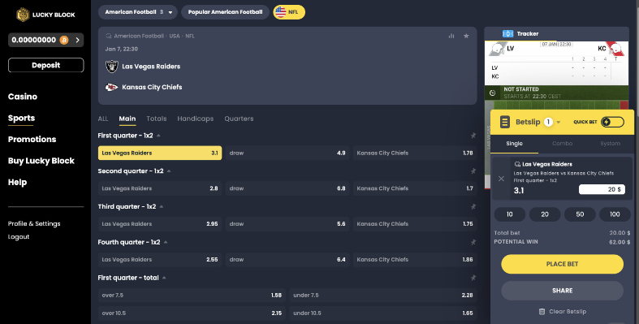The image size is (639, 324).
Task: Open the System betslip tab
Action: coord(610,144)
